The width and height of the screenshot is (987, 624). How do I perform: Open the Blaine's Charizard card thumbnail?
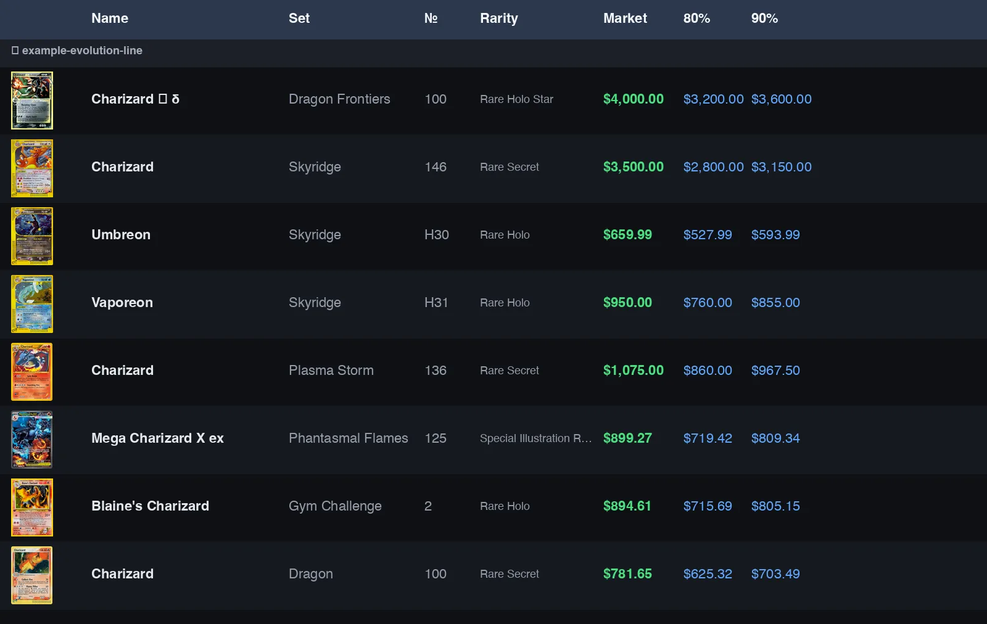click(x=32, y=507)
